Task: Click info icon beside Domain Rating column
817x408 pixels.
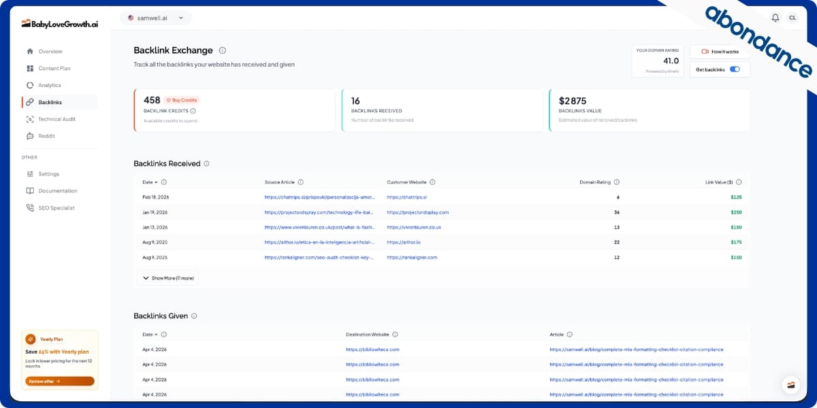Action: [617, 182]
